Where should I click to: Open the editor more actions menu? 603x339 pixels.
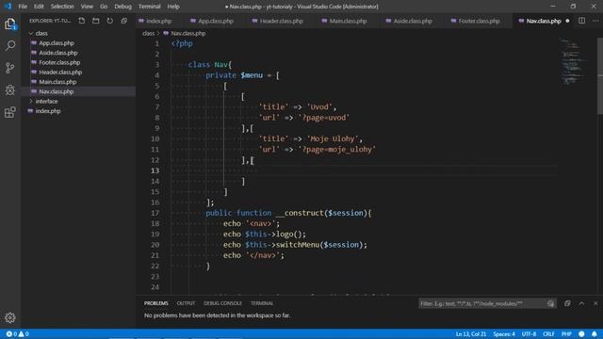[595, 21]
